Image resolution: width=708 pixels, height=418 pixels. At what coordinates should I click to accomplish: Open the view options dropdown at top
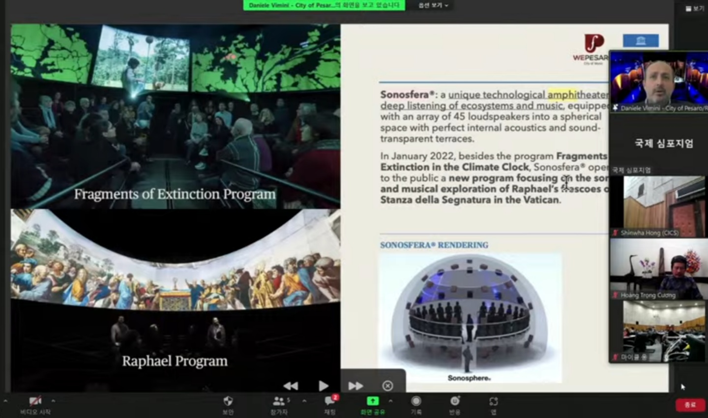pyautogui.click(x=433, y=5)
